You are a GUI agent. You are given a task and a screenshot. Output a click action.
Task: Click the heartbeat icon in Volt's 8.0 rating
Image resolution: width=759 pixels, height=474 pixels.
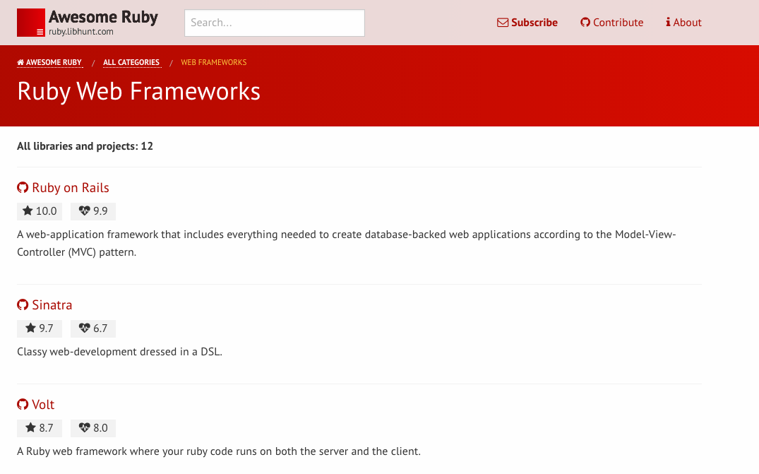[x=84, y=427]
